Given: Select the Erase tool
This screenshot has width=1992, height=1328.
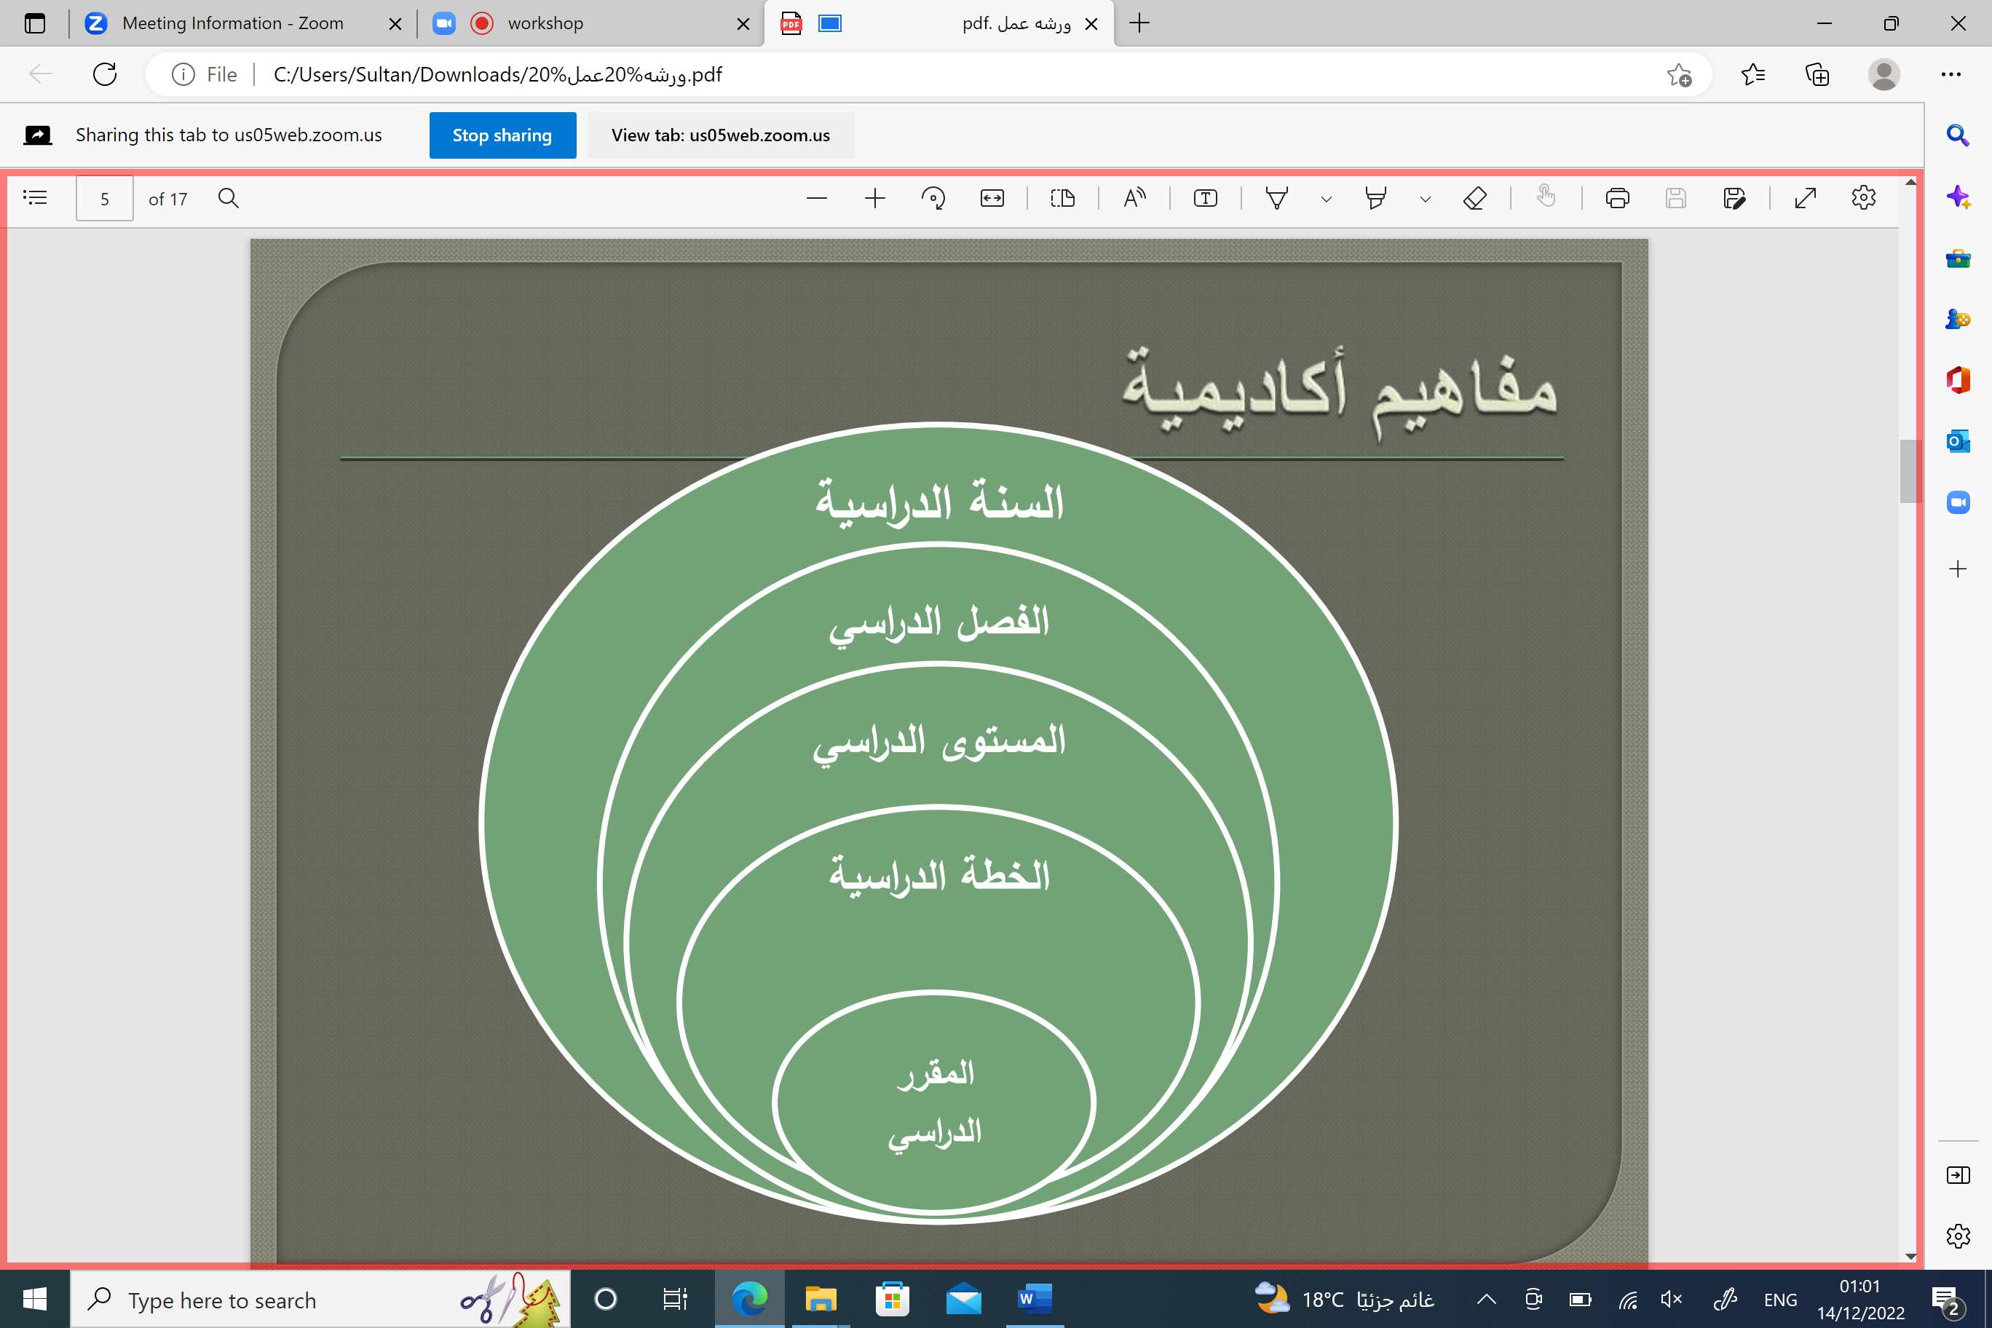Looking at the screenshot, I should click(x=1474, y=198).
